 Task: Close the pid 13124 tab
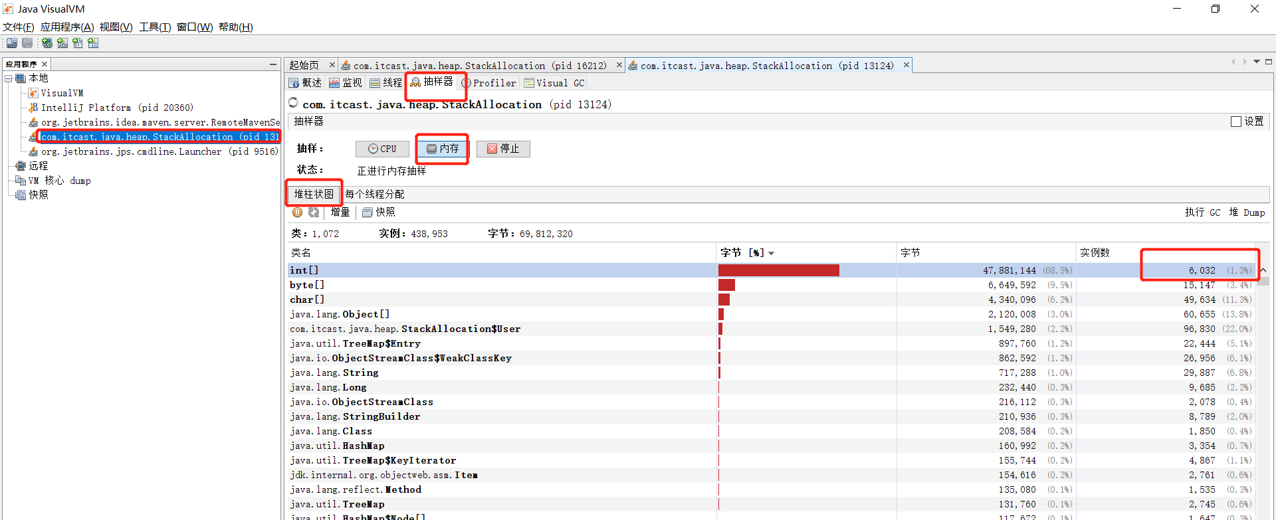point(906,65)
